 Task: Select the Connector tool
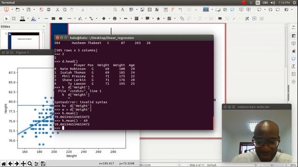click(91, 19)
